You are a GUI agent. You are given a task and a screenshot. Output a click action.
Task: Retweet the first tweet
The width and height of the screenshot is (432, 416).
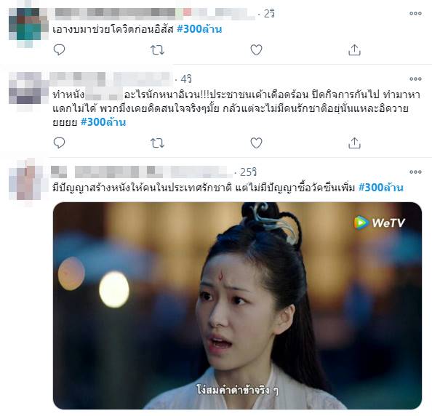tap(157, 50)
